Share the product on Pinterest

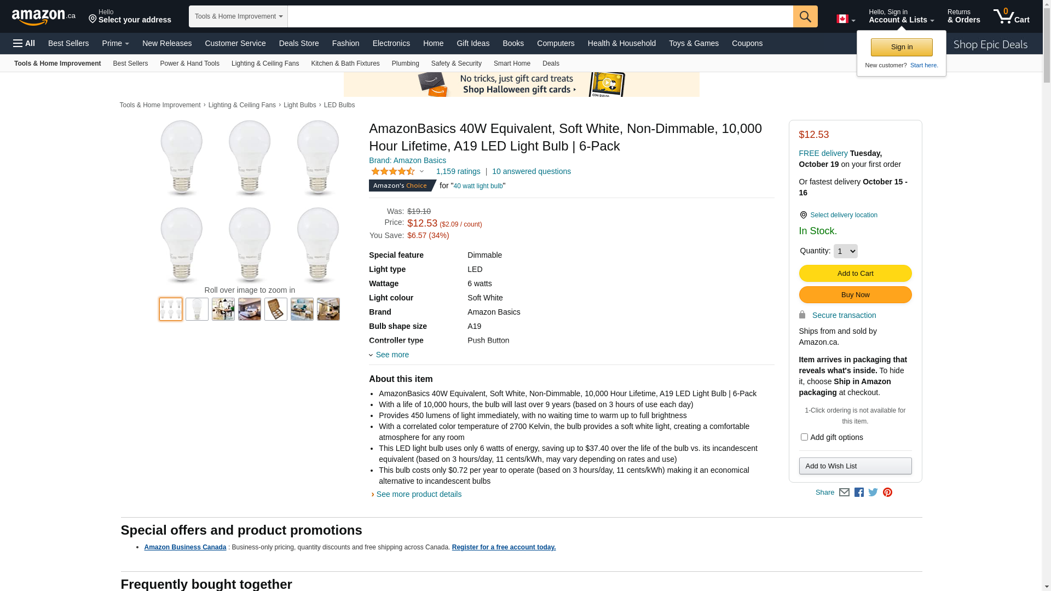[887, 493]
